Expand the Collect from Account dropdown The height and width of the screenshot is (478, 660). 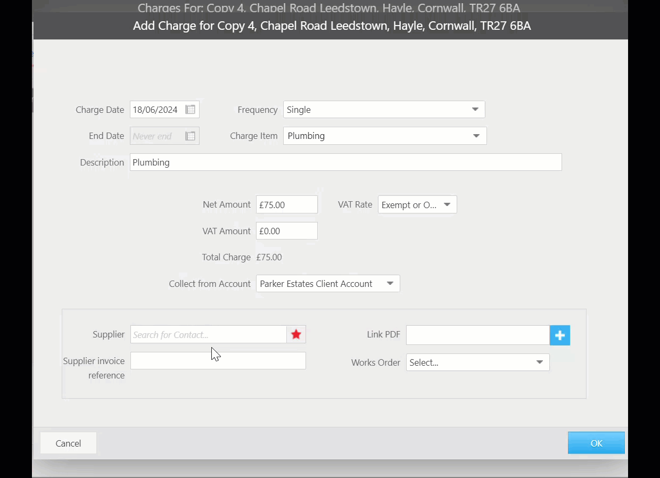click(x=328, y=284)
